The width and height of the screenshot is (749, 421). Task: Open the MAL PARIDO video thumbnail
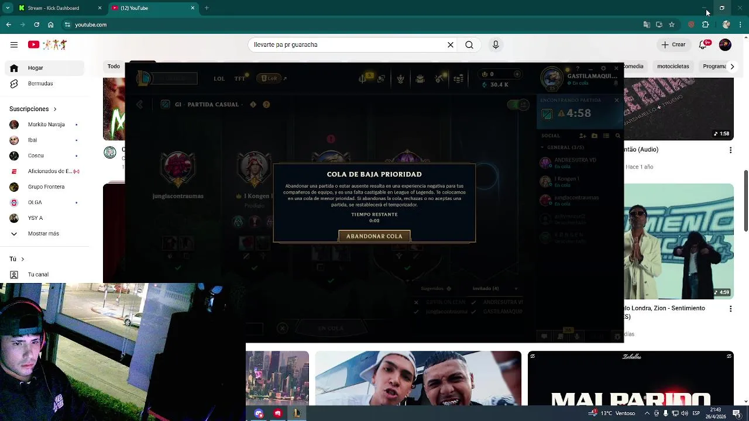click(x=631, y=378)
